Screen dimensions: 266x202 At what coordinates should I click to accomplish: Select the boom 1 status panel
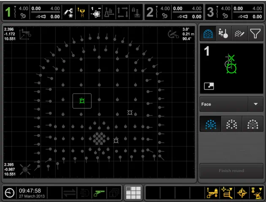32,12
